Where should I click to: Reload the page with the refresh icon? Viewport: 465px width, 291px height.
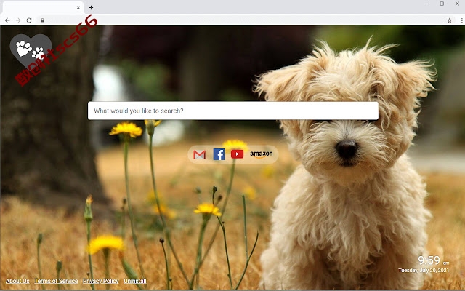[29, 20]
